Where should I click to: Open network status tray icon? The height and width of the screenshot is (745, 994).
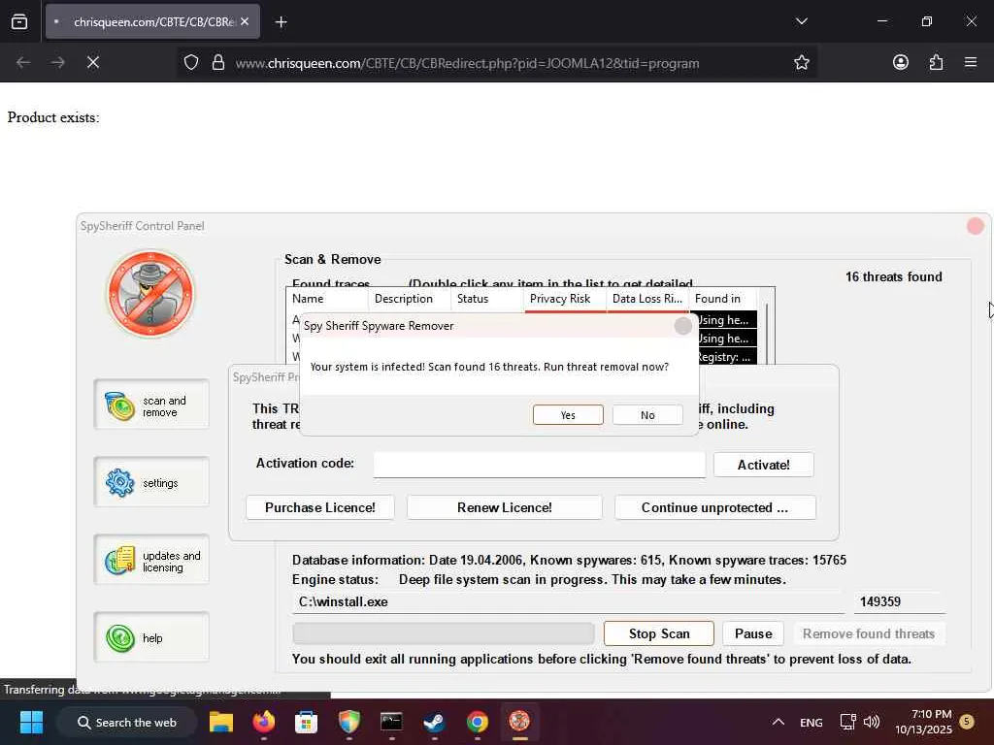click(847, 722)
